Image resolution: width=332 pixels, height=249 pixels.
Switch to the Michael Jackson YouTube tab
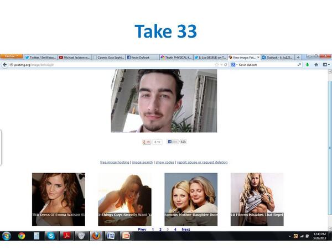75,58
